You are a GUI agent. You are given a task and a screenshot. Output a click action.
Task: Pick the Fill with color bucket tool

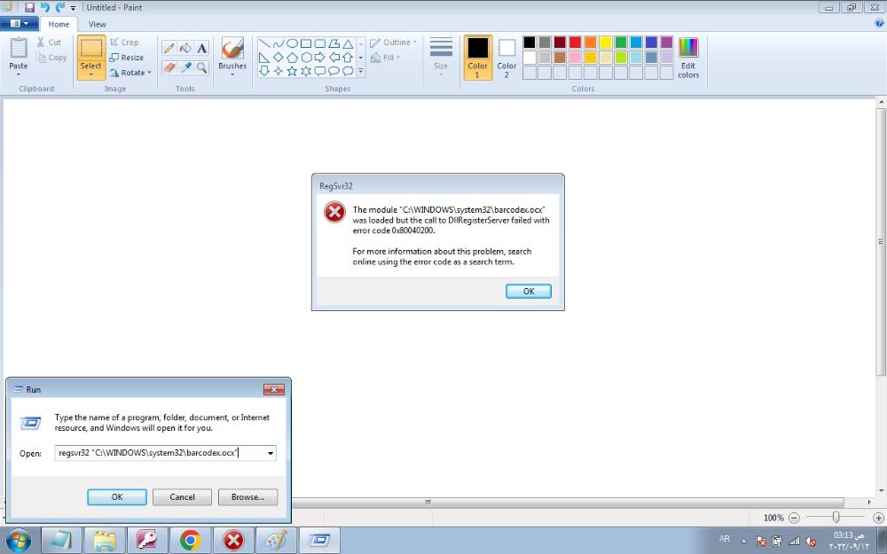185,48
